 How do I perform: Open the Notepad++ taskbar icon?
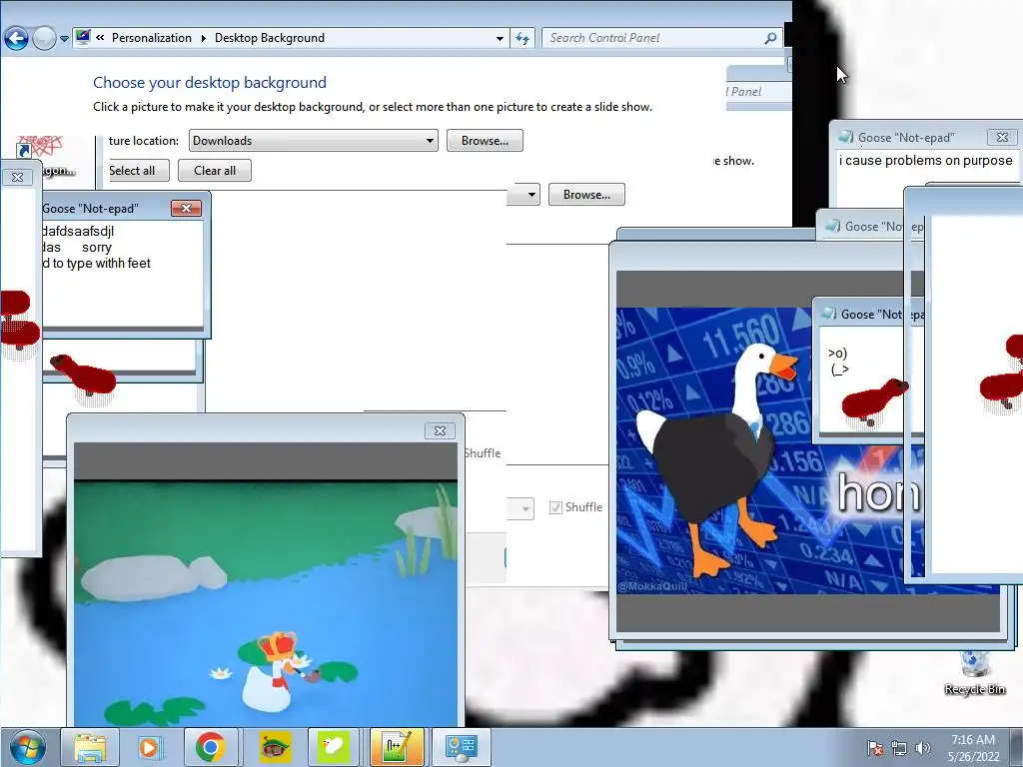click(397, 747)
